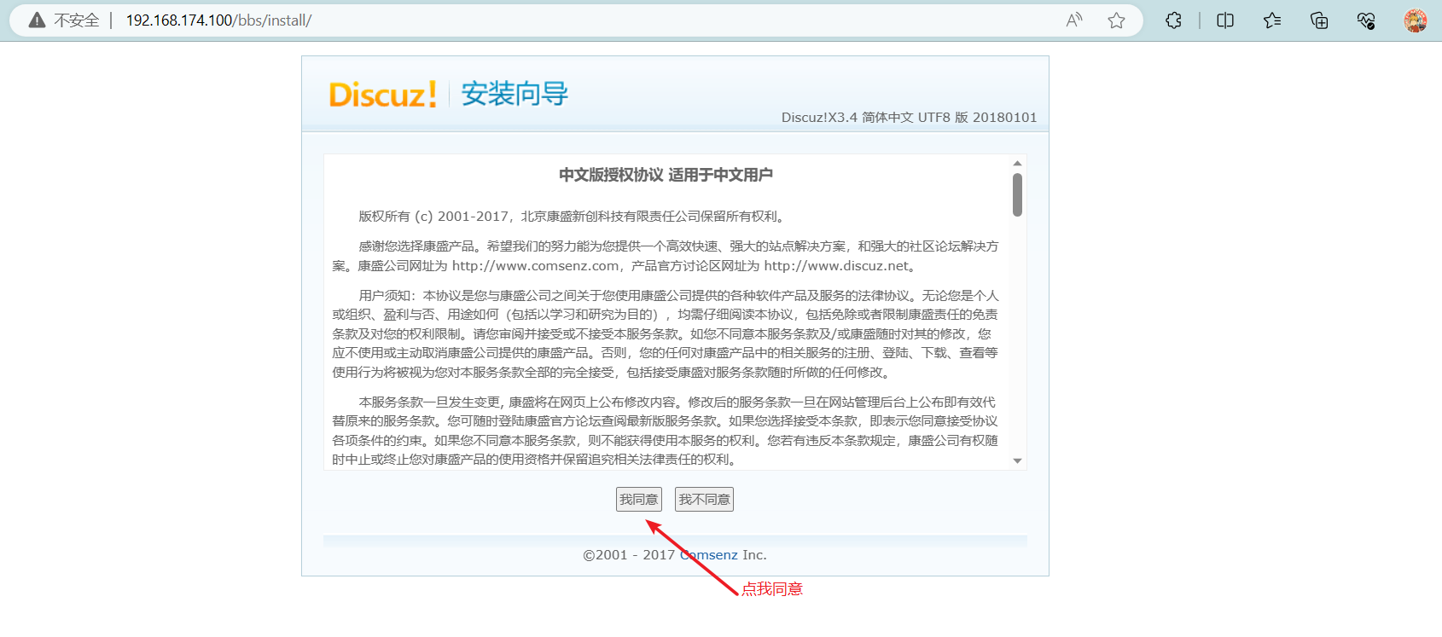The image size is (1442, 637).
Task: Click the not-secure warning icon
Action: click(x=37, y=20)
